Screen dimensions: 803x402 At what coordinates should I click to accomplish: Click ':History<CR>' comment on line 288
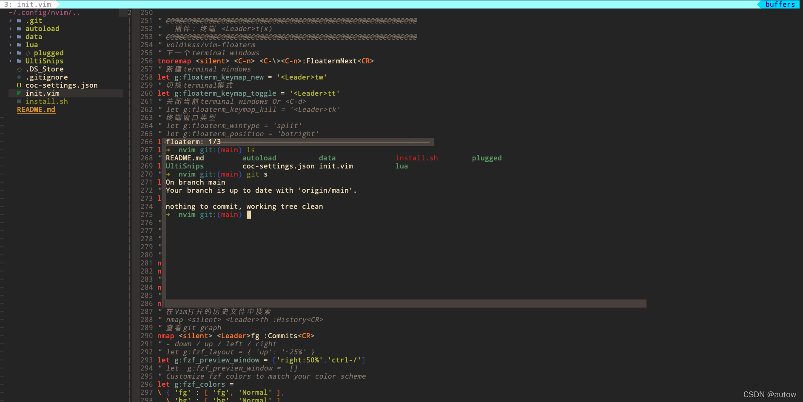click(298, 320)
